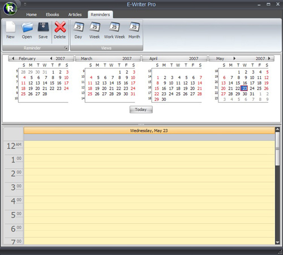The width and height of the screenshot is (283, 255).
Task: Select April 15 in the April calendar
Action: 157,88
